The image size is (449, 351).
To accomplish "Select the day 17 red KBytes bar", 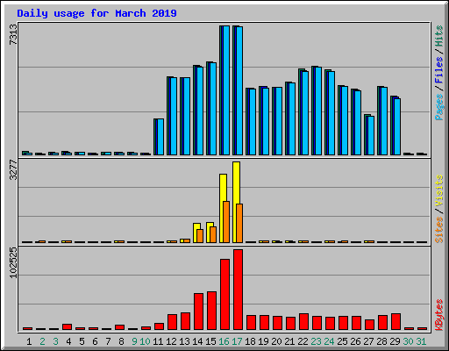I will pos(238,290).
